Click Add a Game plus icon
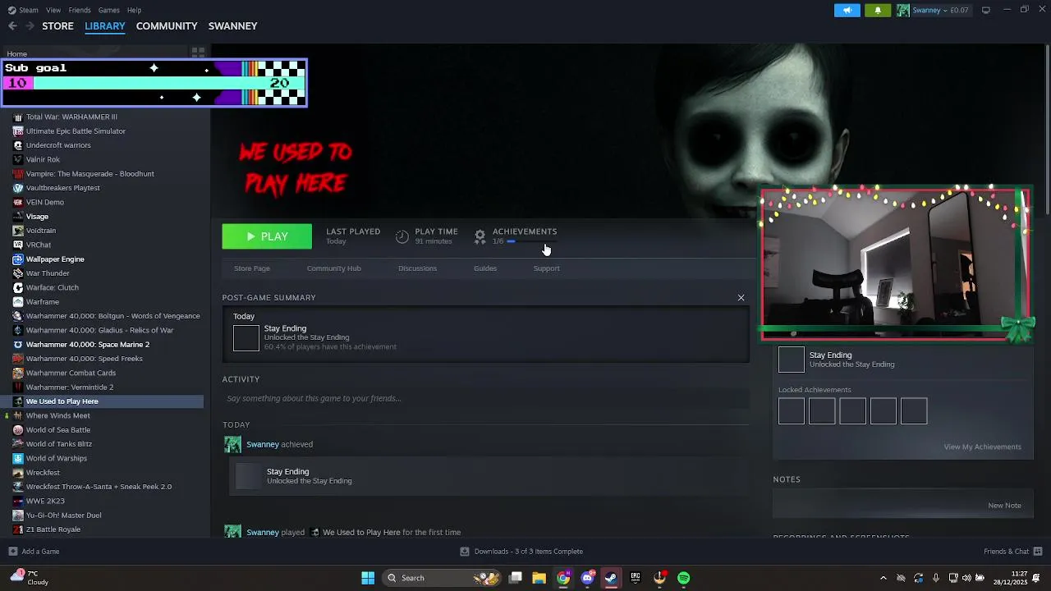 tap(12, 552)
